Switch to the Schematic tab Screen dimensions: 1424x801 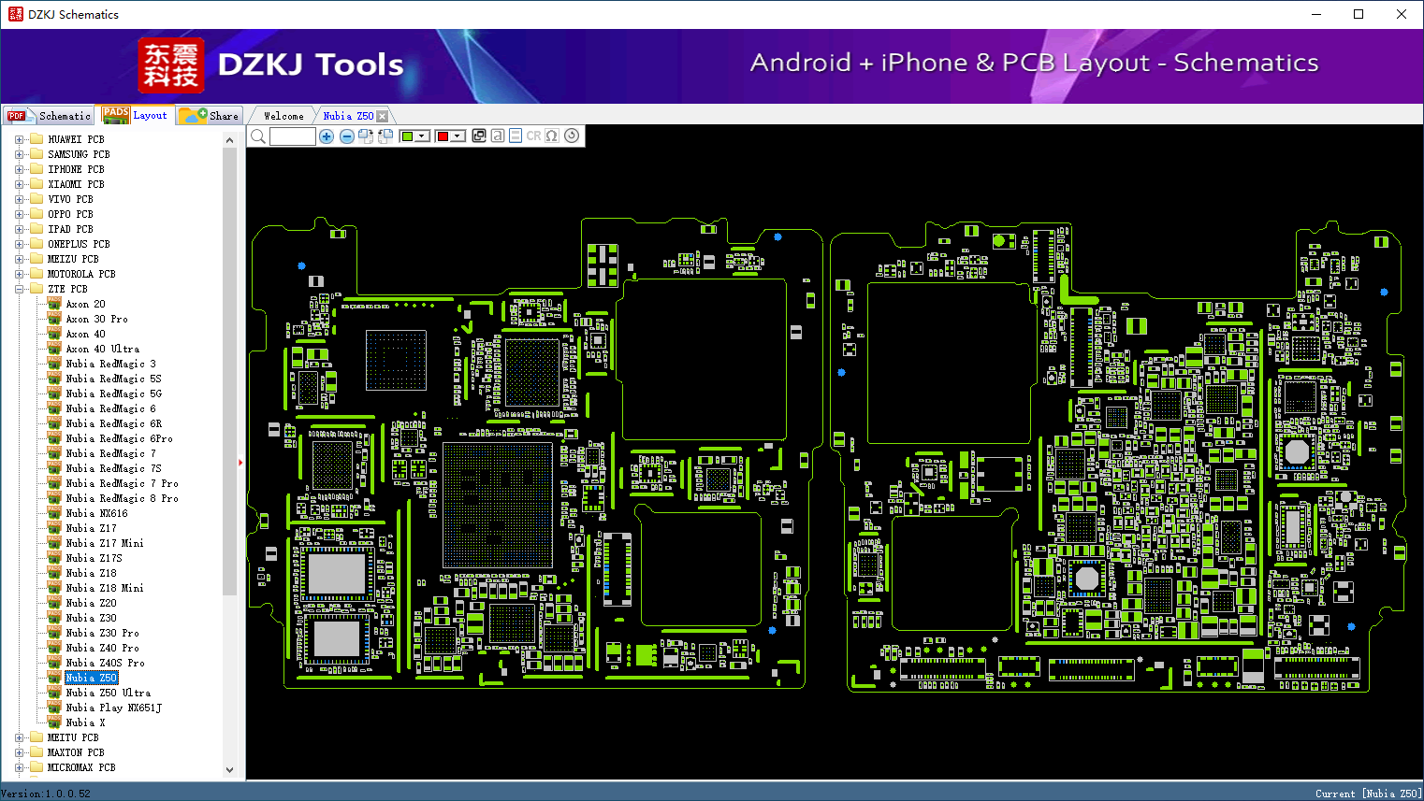click(49, 116)
